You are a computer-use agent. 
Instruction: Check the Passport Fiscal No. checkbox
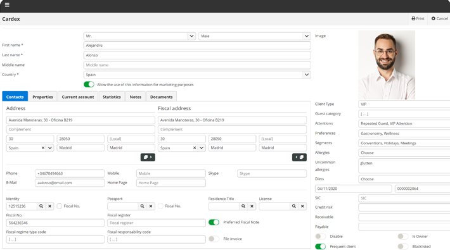pyautogui.click(x=161, y=206)
